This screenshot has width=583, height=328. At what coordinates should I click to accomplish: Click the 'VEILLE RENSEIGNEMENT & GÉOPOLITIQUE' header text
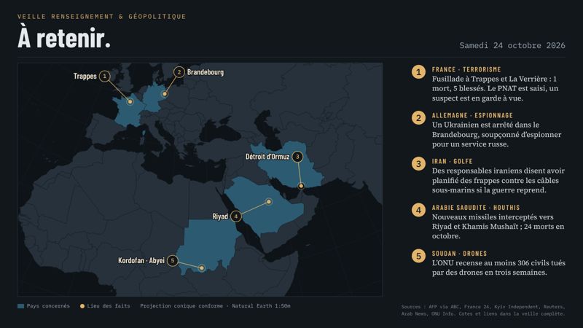[101, 16]
